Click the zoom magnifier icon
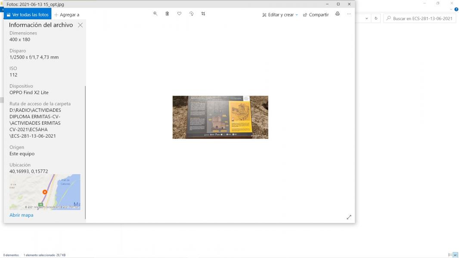The height and width of the screenshot is (258, 459). click(x=155, y=14)
